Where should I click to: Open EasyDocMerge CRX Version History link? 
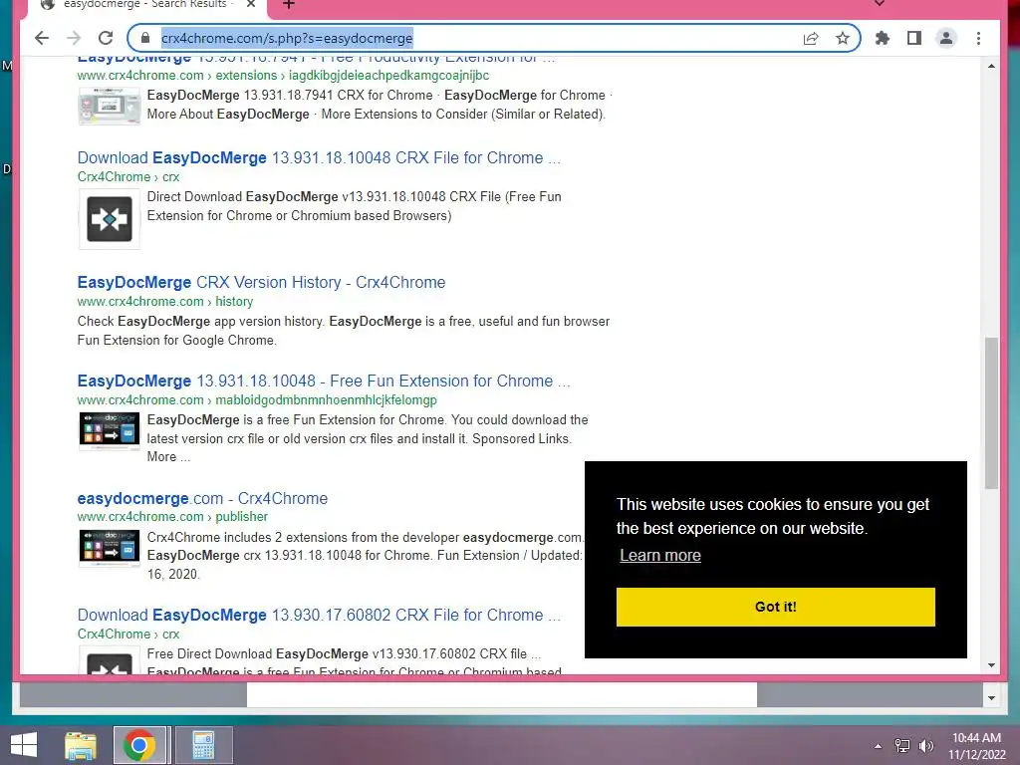coord(261,282)
